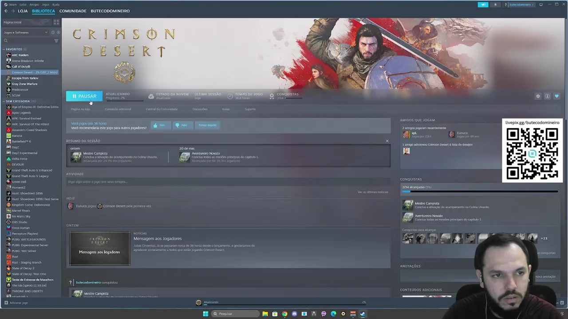Select Escape from Tarkov in sidebar
The width and height of the screenshot is (568, 319).
click(25, 78)
